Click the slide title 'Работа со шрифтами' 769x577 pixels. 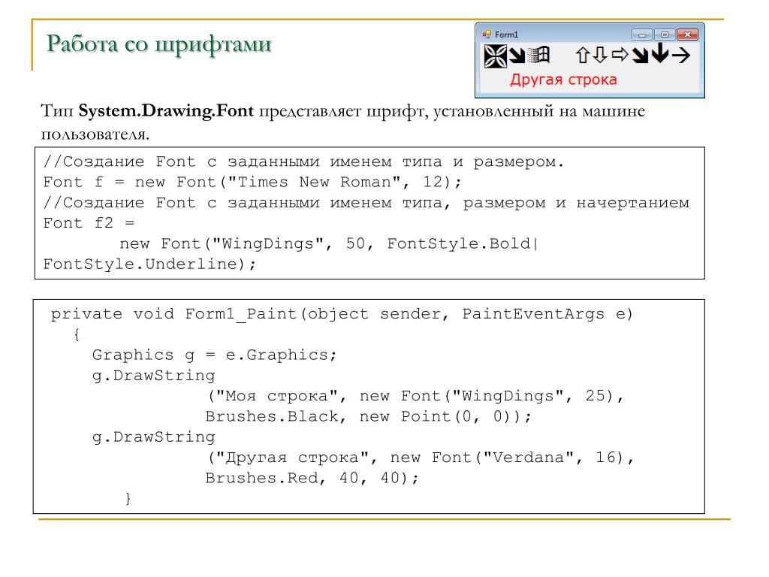coord(159,44)
